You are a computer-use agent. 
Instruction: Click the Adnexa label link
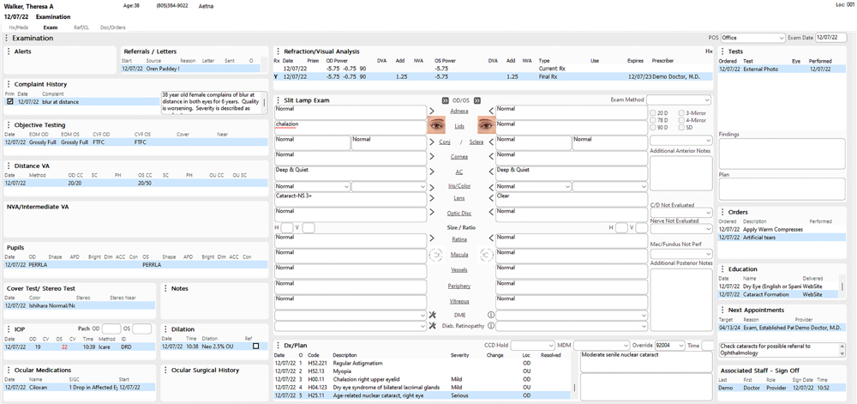click(459, 111)
